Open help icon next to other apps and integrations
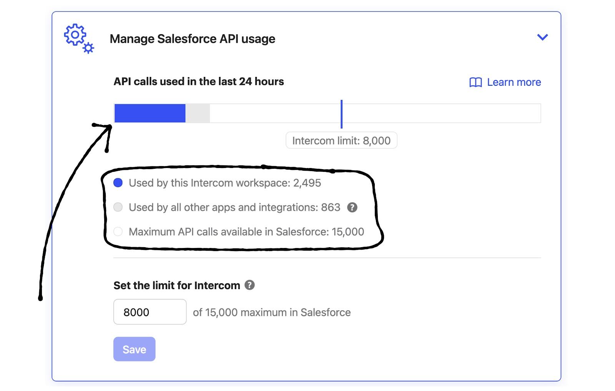 [352, 208]
